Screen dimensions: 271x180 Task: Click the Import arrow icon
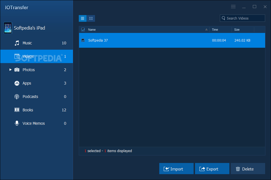(x=166, y=169)
